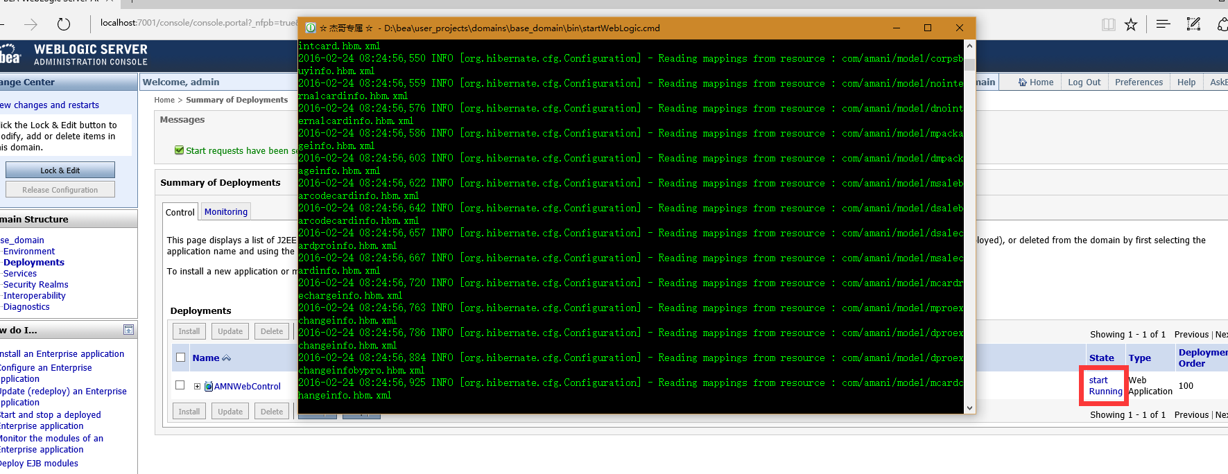Click the Lock & Edit button
The height and width of the screenshot is (474, 1228).
(x=60, y=170)
